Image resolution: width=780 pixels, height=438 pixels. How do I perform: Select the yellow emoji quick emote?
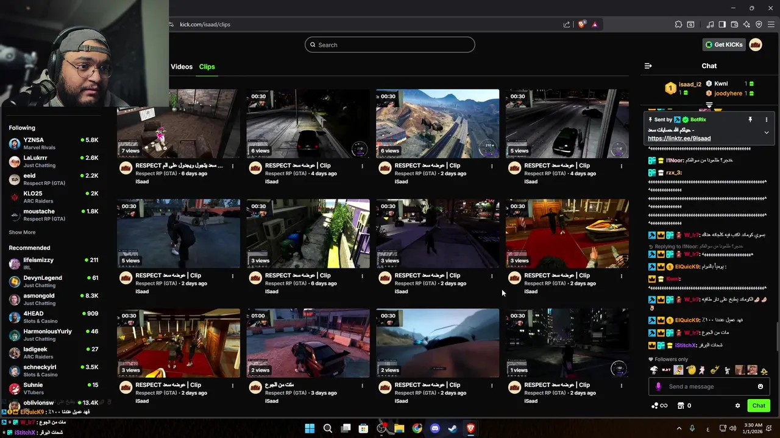tap(691, 370)
